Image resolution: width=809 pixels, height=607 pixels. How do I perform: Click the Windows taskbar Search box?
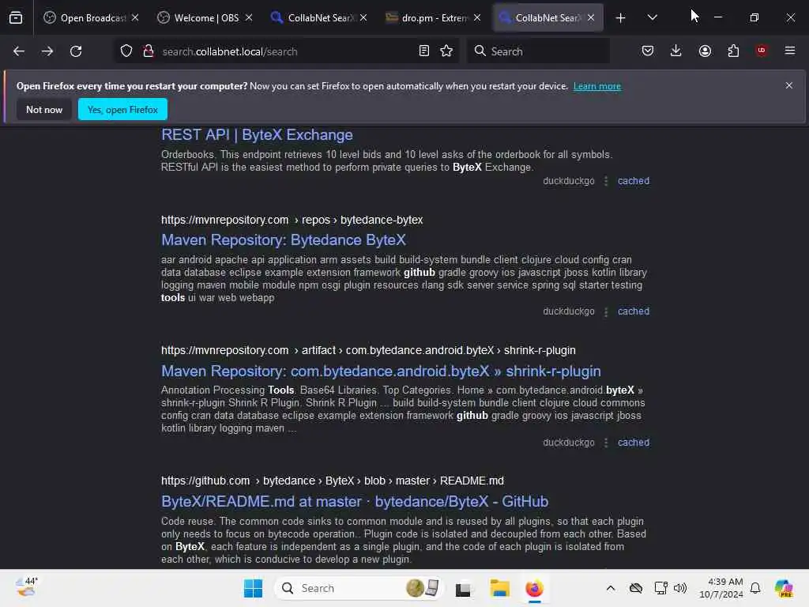click(x=359, y=588)
